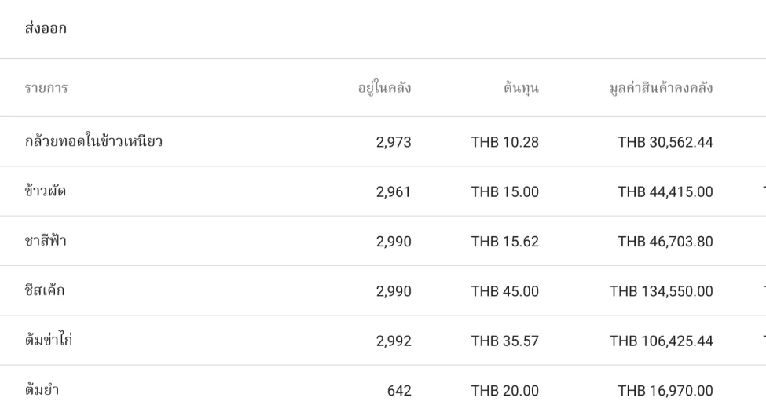
Task: Sort by the อยู่ในคลัง column header
Action: click(x=385, y=88)
